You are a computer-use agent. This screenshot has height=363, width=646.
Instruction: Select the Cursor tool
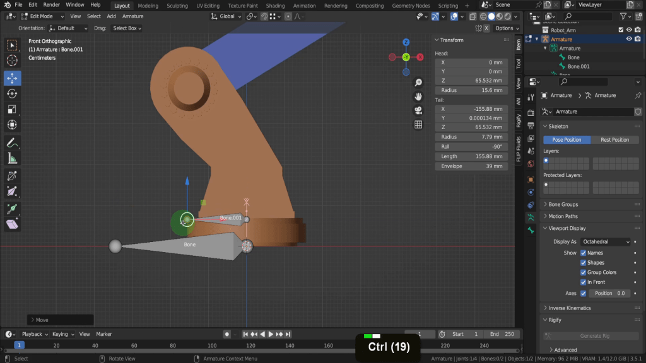click(12, 61)
